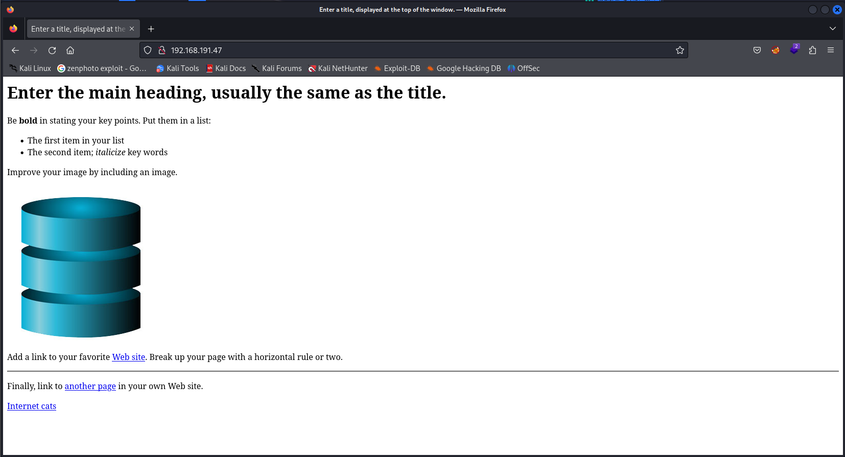Click the browser Back arrow button
Viewport: 845px width, 457px height.
click(x=15, y=50)
